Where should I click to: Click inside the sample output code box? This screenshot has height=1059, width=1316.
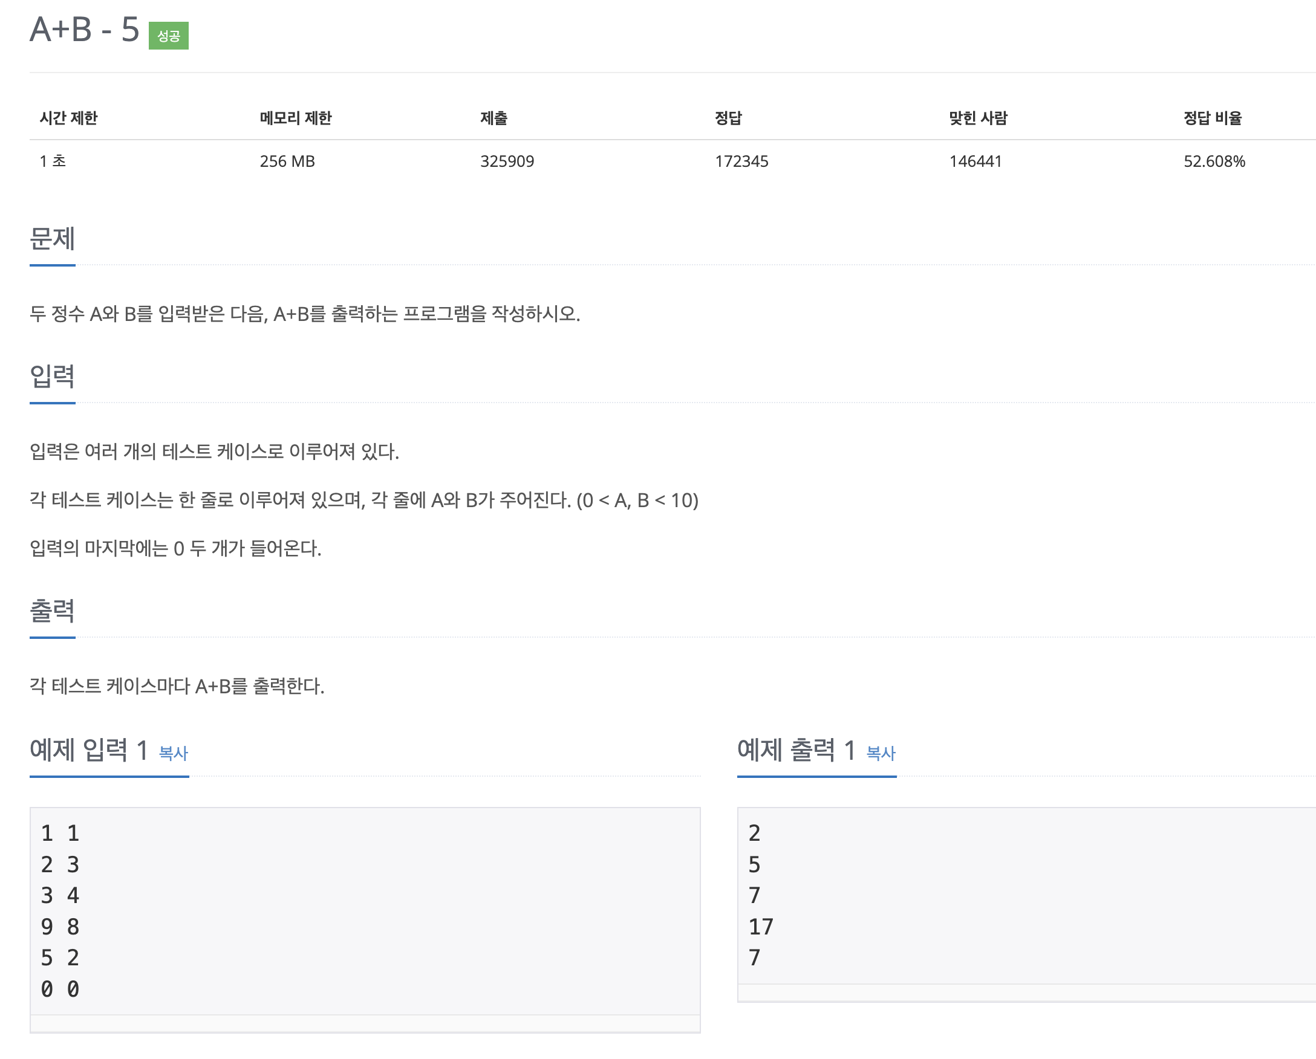coord(1027,896)
